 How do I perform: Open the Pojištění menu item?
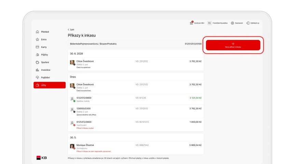tap(50, 77)
